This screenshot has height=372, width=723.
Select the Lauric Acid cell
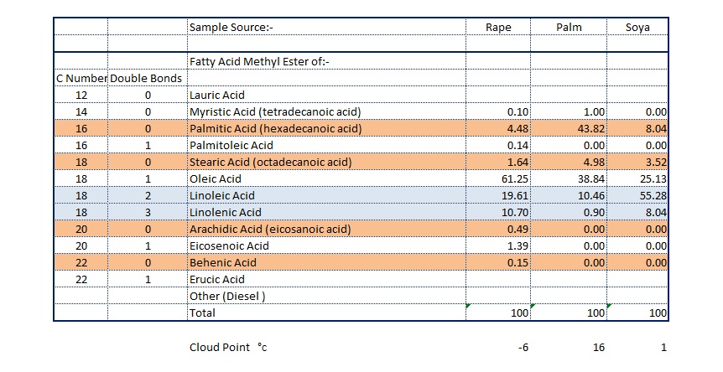[x=217, y=95]
